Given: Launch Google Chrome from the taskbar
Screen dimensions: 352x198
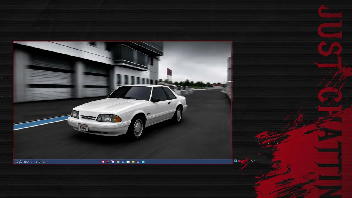Looking at the screenshot, I should pyautogui.click(x=118, y=162).
